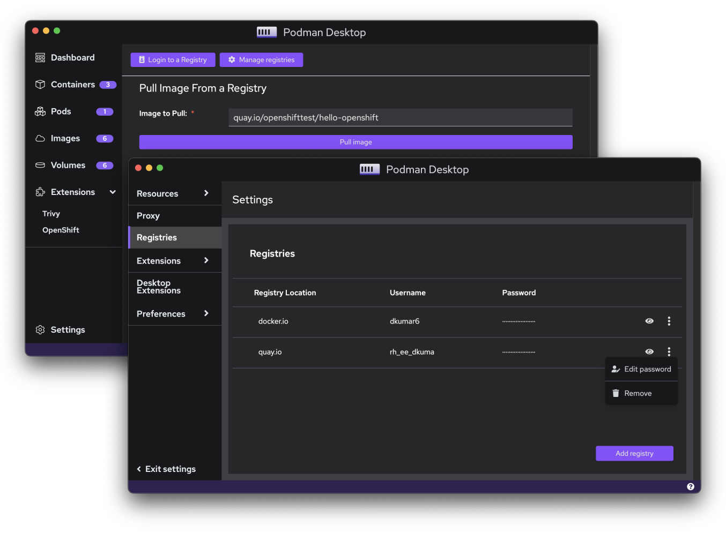
Task: Click Manage registries button
Action: pos(261,60)
